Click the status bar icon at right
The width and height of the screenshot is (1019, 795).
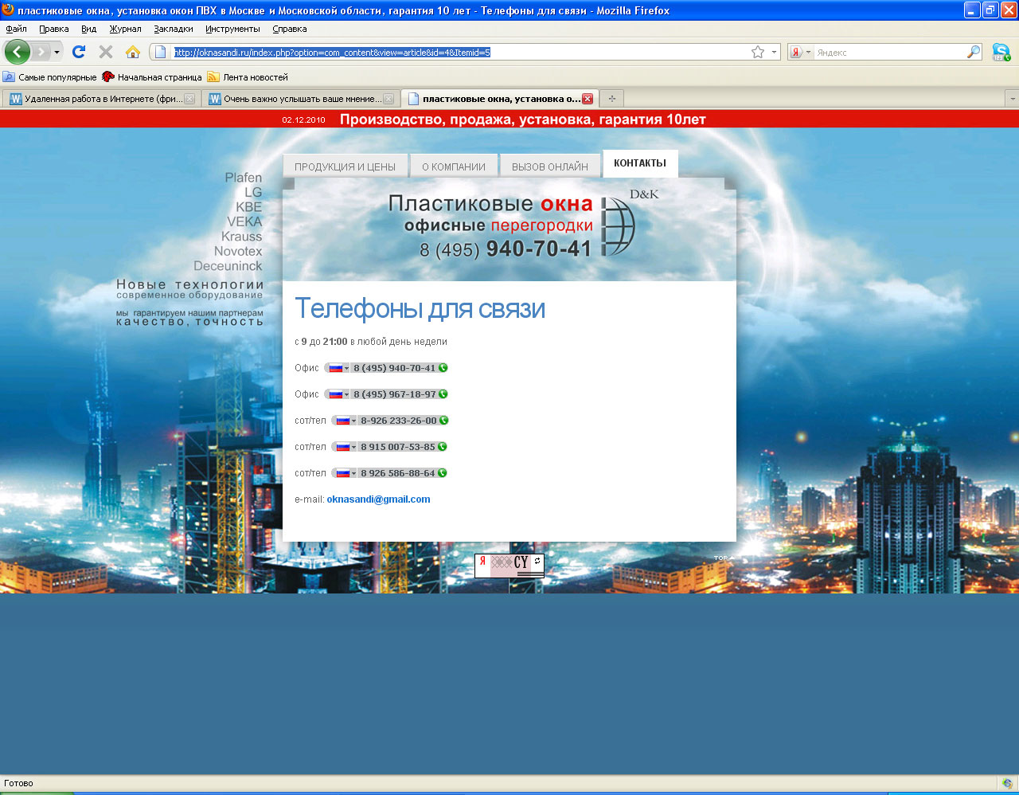click(x=1007, y=784)
